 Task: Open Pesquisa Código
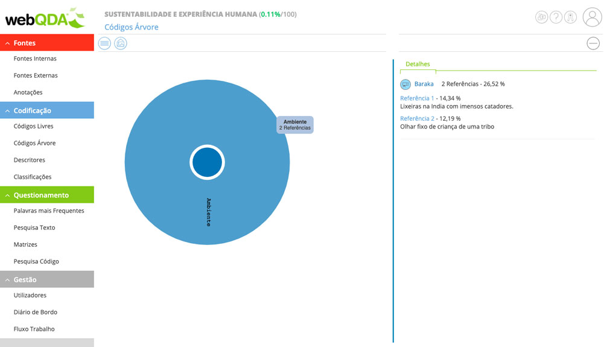36,261
